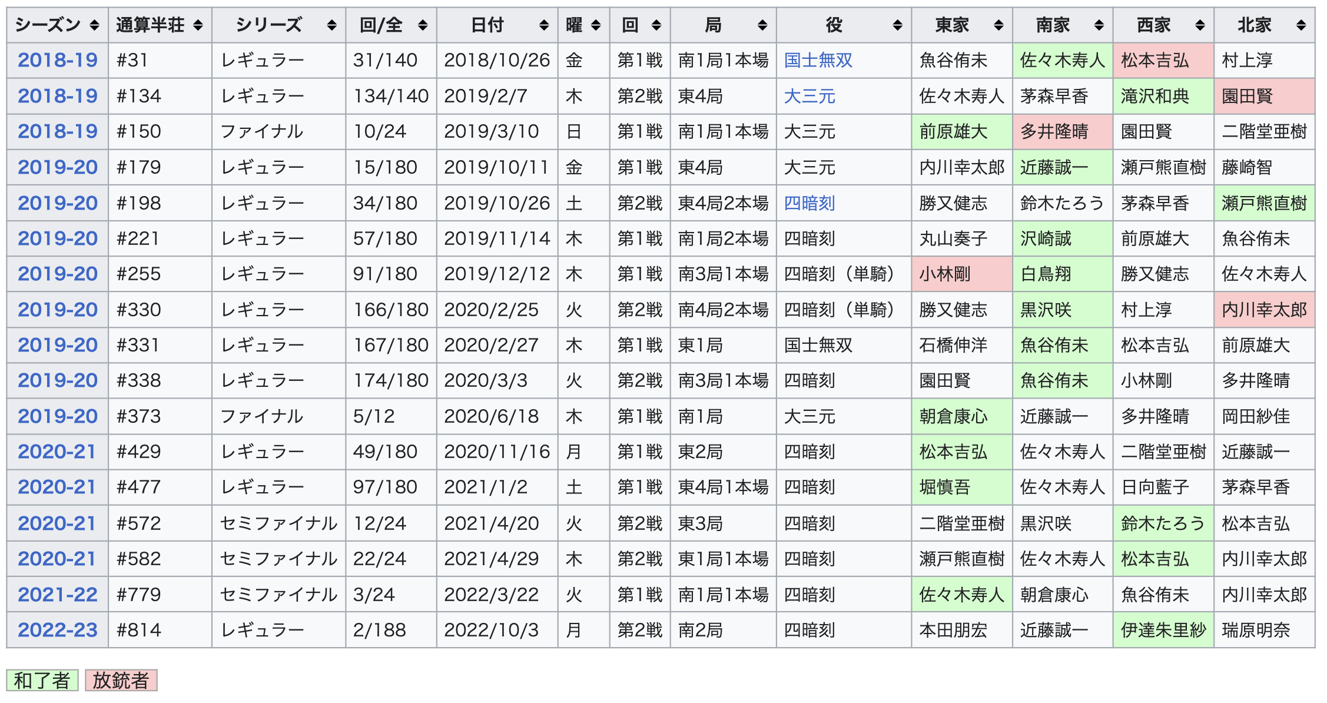Open 2022-23 season link in row #814
Viewport: 1327px width, 703px height.
(58, 630)
